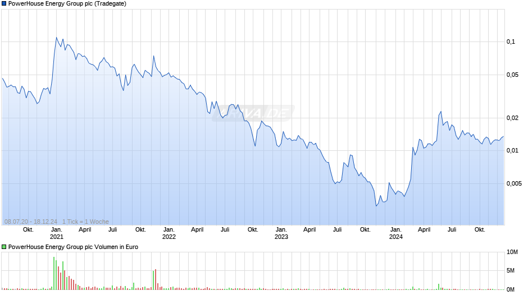Click the 0,005 price axis label
This screenshot has height=295, width=528.
514,183
